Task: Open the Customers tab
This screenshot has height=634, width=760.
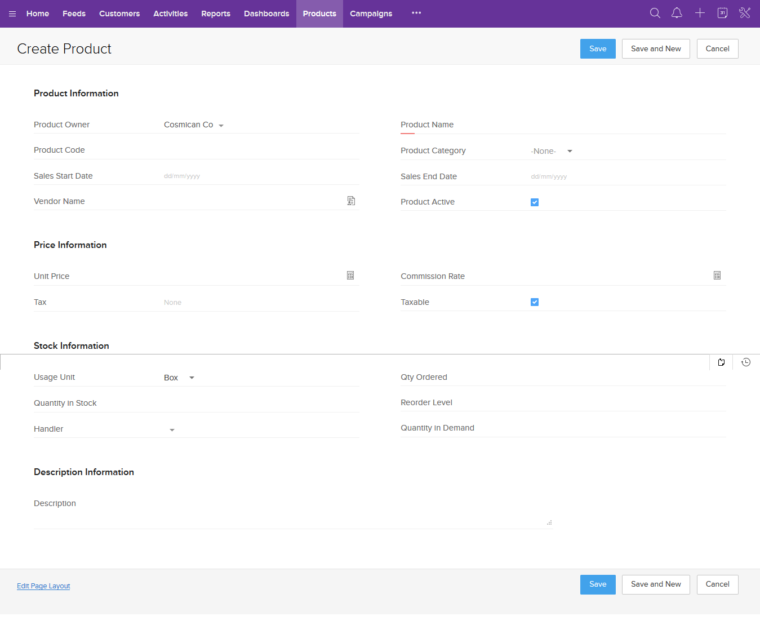Action: [119, 14]
